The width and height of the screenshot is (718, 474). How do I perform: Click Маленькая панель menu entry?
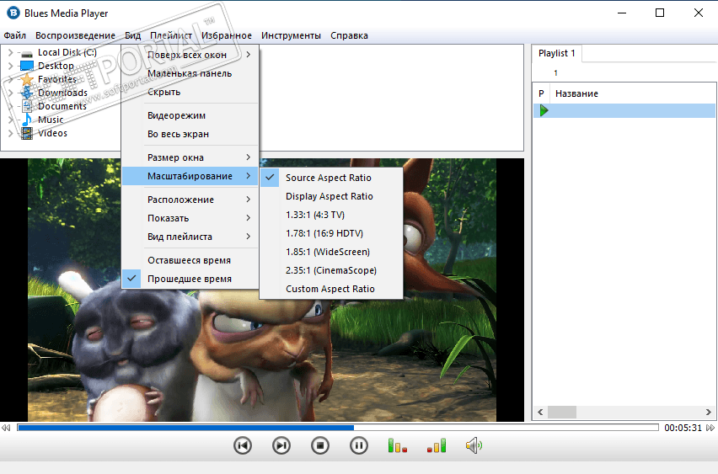(190, 73)
